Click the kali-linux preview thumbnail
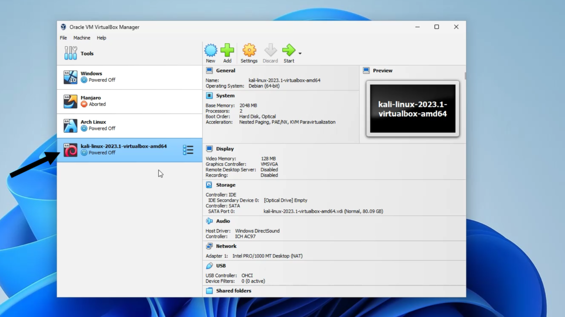 pos(412,109)
